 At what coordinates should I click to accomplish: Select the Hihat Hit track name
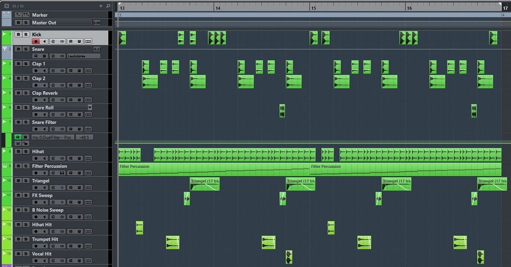coord(42,225)
